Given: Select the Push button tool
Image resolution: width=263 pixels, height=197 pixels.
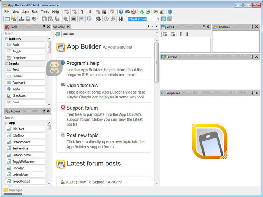Looking at the screenshot, I should (x=25, y=45).
